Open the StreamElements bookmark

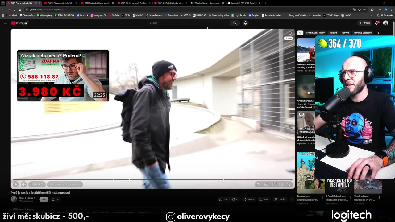(x=154, y=15)
